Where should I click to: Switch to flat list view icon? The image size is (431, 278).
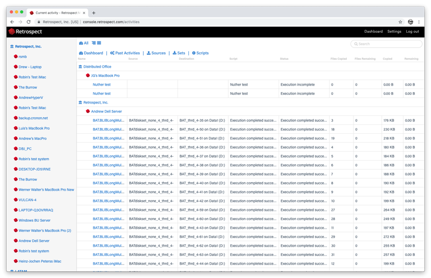tap(99, 43)
